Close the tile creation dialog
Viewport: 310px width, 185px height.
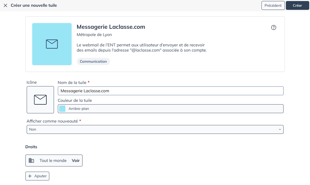point(5,5)
